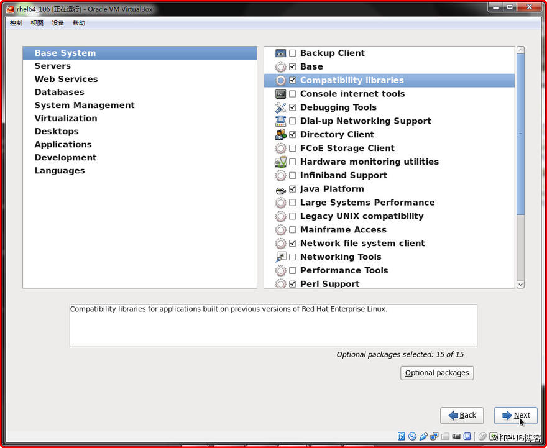
Task: Tick the Legacy UNIX compatibility checkbox
Action: (x=293, y=216)
